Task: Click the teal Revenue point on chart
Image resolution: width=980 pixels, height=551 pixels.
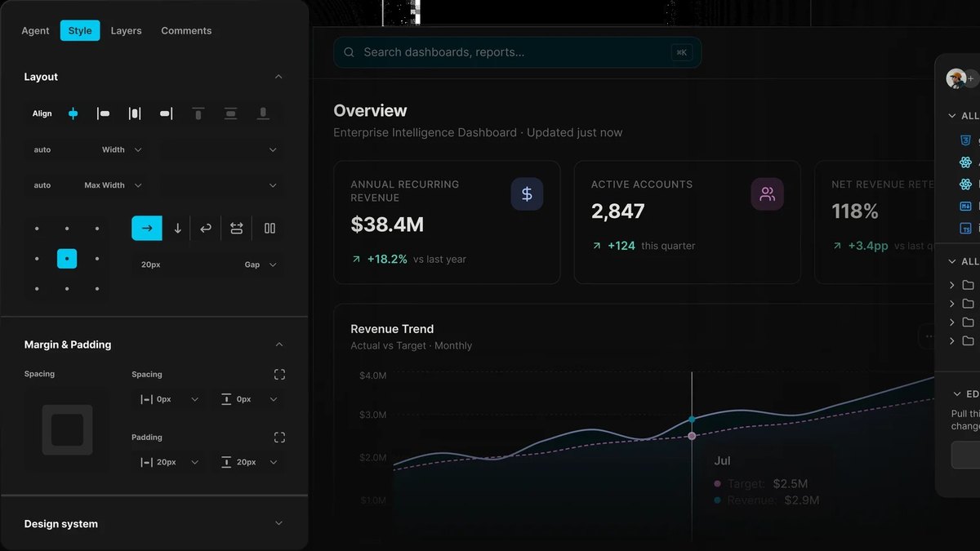Action: (692, 419)
